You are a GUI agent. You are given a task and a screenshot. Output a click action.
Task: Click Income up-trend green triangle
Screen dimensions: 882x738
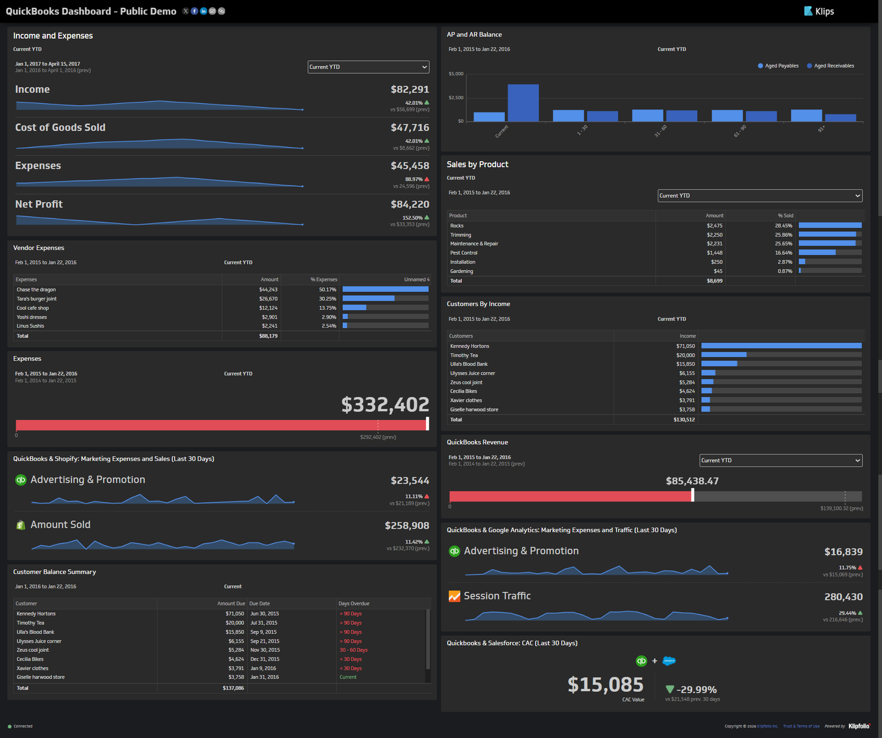pyautogui.click(x=427, y=103)
